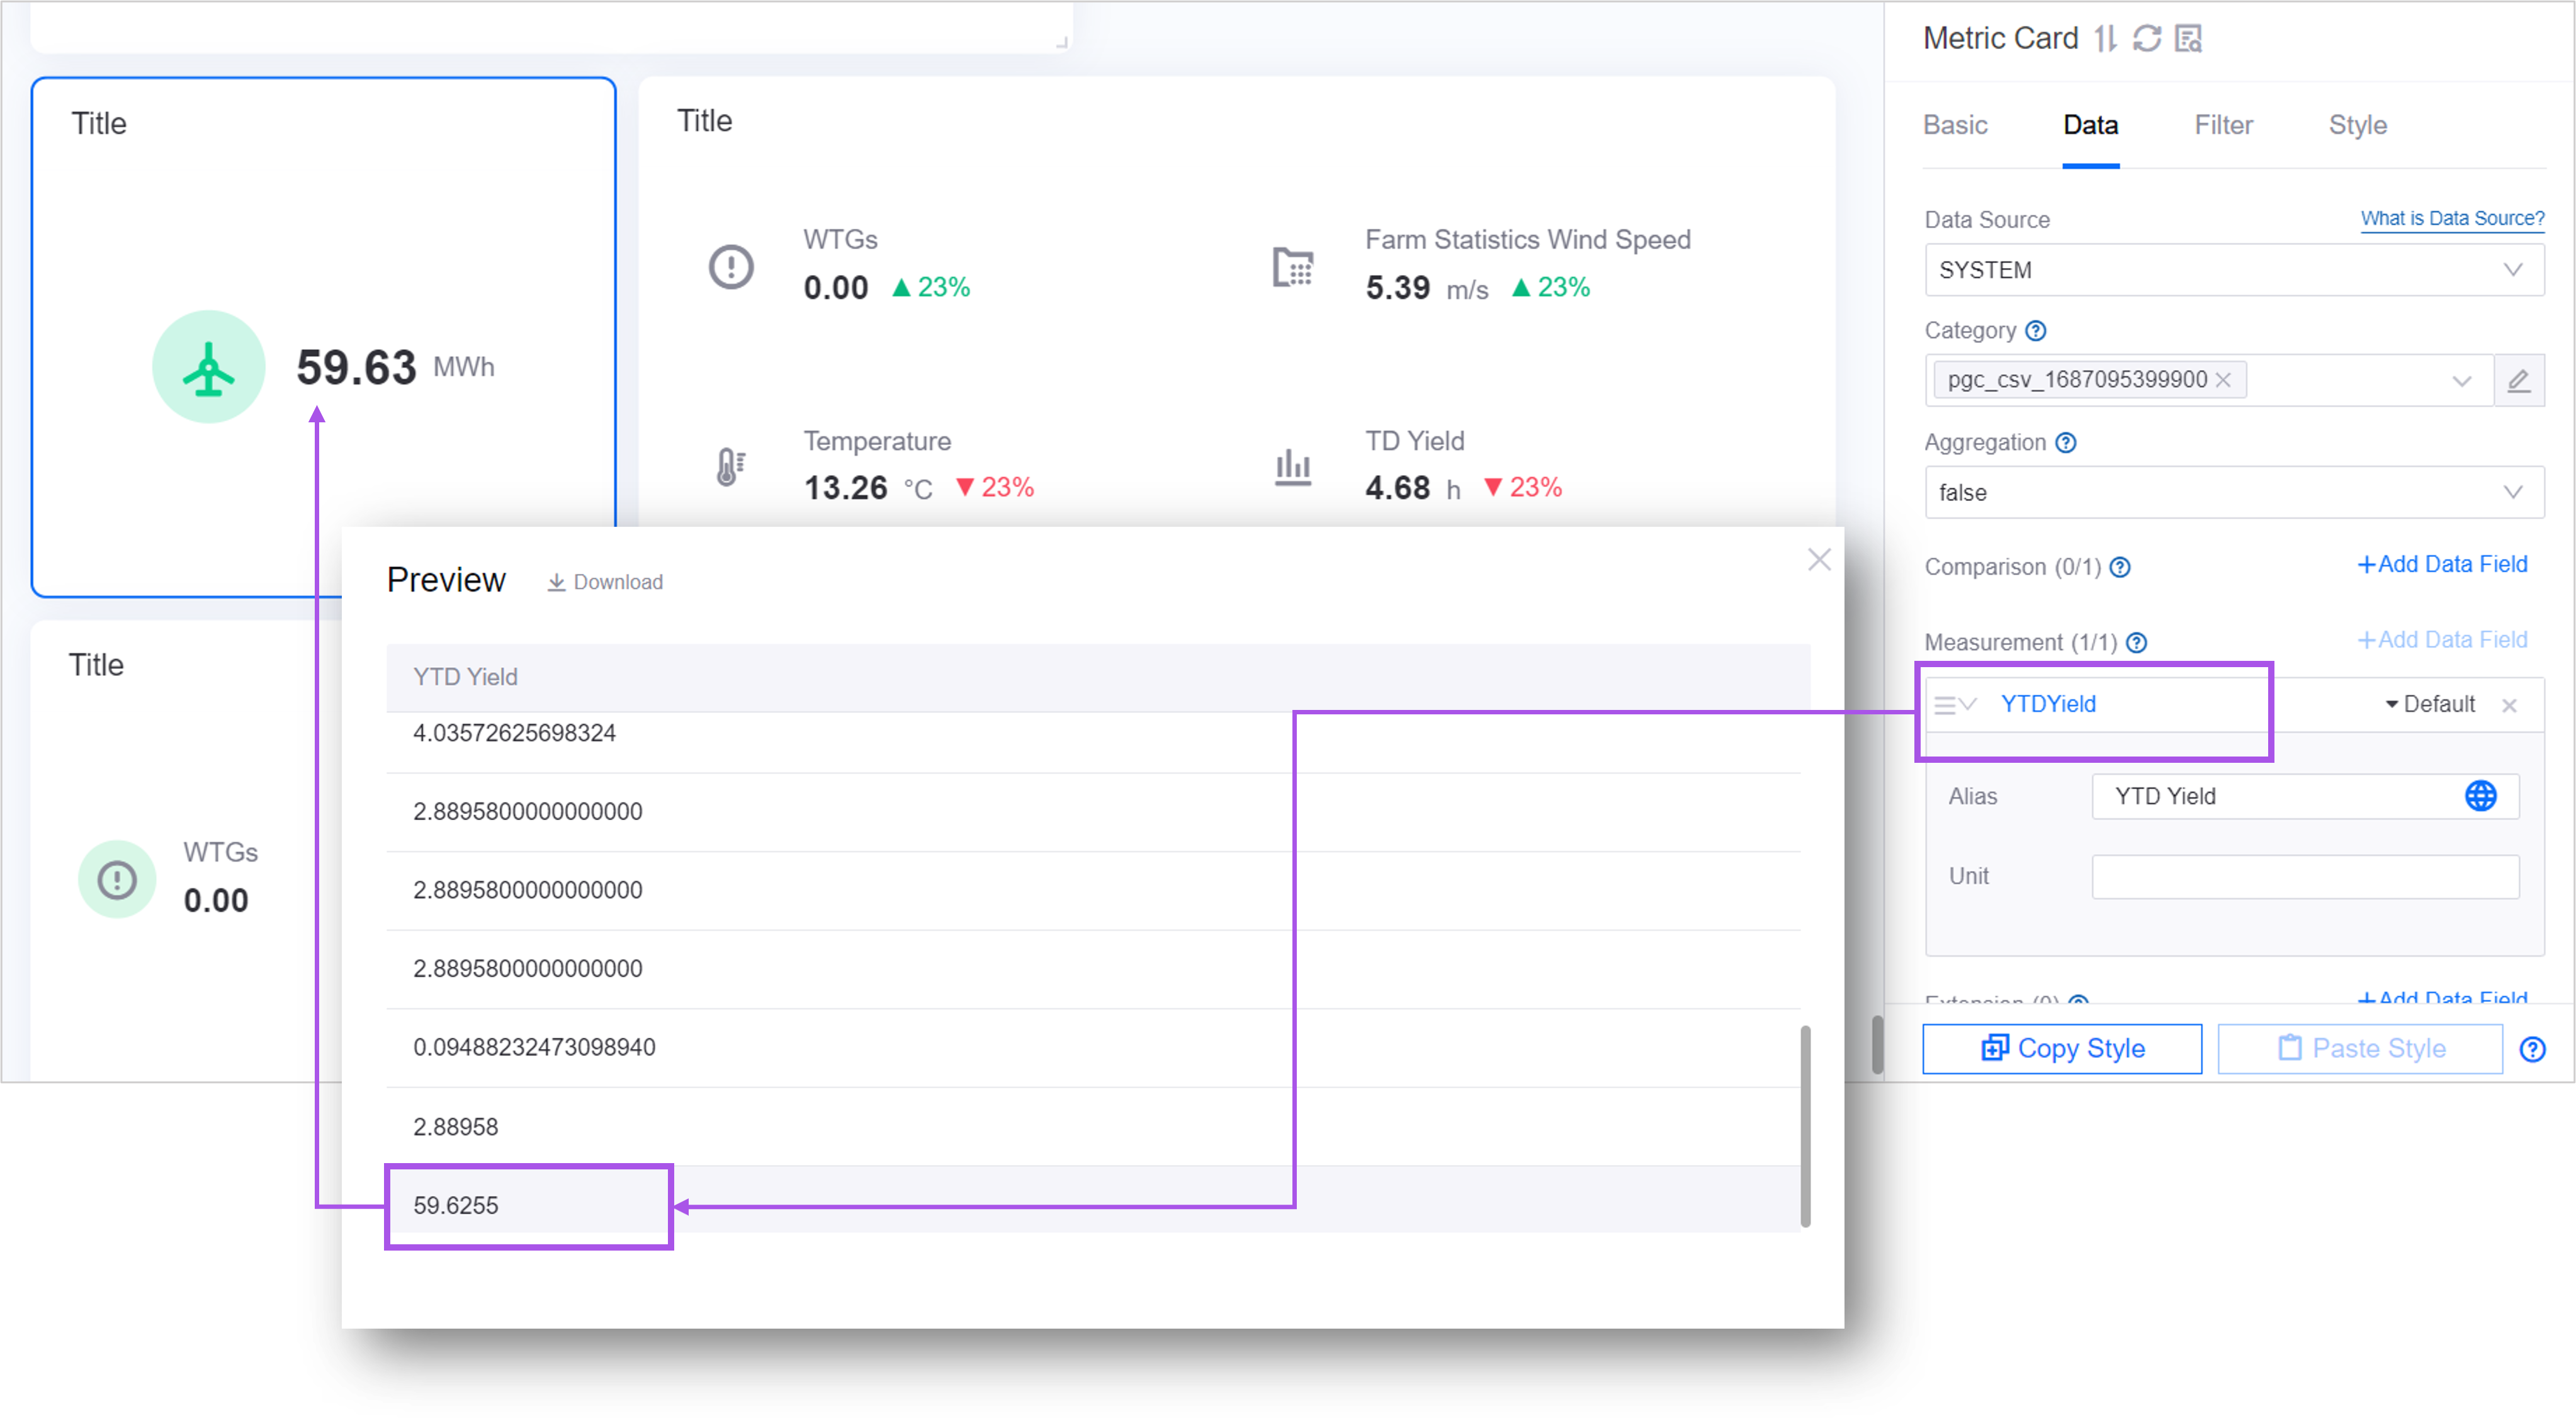Open the Default dropdown for YTDYield
This screenshot has width=2576, height=1418.
pos(2430,704)
